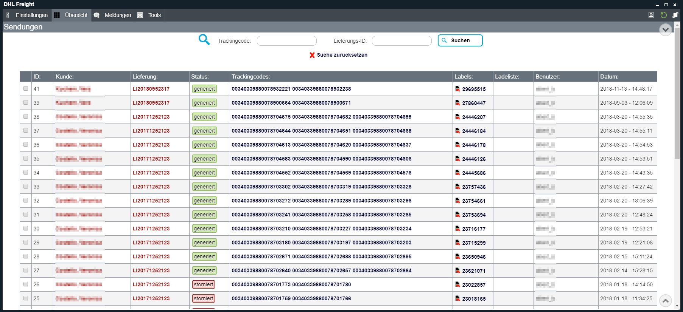Select the checkbox in row ID 38

tap(26, 117)
